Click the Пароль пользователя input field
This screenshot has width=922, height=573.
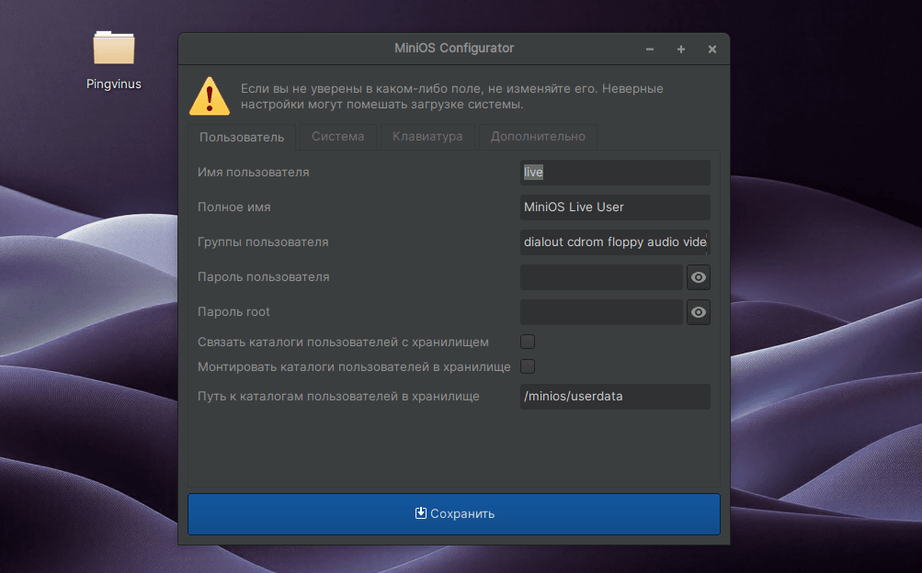click(x=601, y=277)
